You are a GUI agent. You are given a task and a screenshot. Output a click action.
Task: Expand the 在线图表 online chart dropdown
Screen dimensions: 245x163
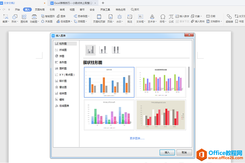click(x=71, y=21)
